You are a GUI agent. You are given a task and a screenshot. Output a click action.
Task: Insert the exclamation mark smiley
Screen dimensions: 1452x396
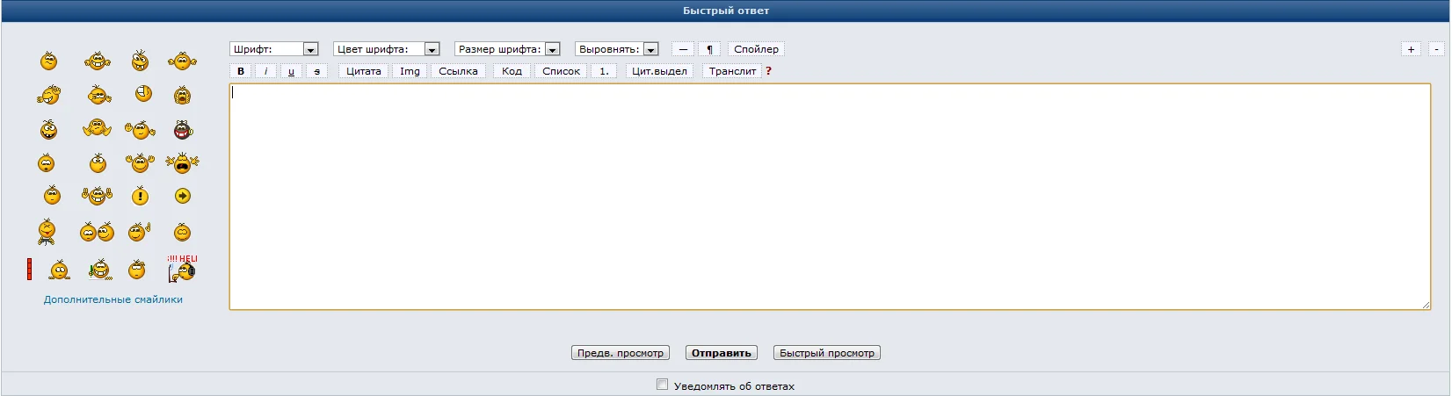point(140,197)
